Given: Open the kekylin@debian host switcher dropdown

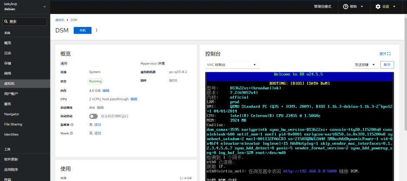Looking at the screenshot, I should (x=25, y=7).
